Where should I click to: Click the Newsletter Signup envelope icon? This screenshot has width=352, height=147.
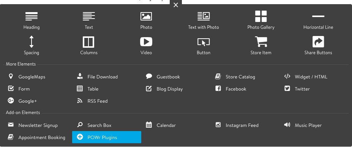pyautogui.click(x=11, y=125)
